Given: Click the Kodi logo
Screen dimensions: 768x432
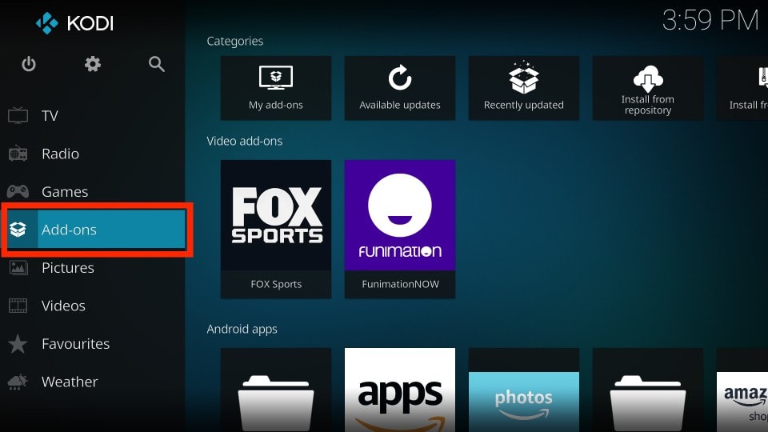Looking at the screenshot, I should click(x=74, y=23).
